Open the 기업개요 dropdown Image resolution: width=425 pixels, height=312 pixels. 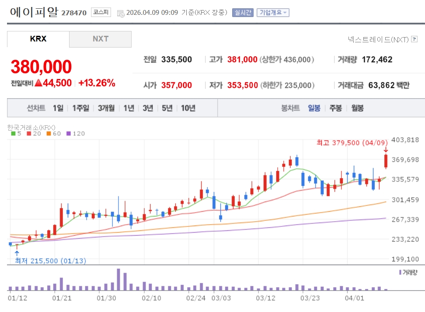[x=273, y=13]
